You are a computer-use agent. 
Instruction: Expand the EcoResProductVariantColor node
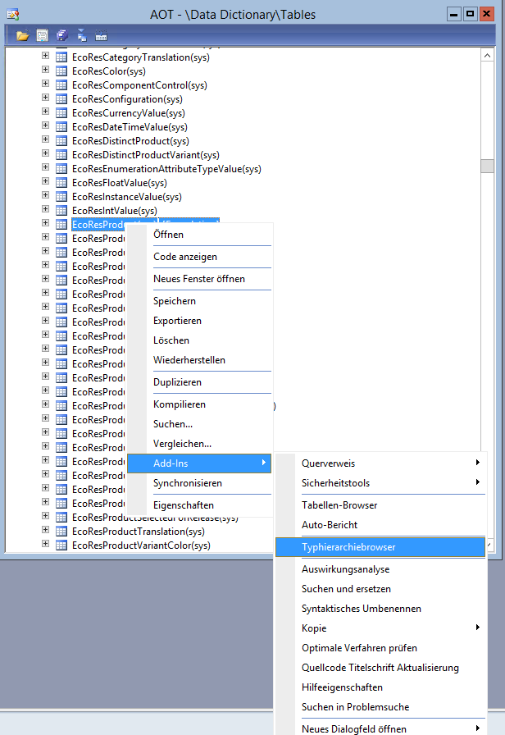click(45, 544)
